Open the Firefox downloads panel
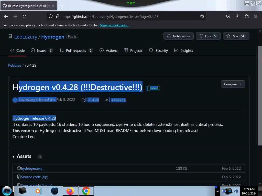Viewport: 262px width, 196px height. pyautogui.click(x=237, y=16)
